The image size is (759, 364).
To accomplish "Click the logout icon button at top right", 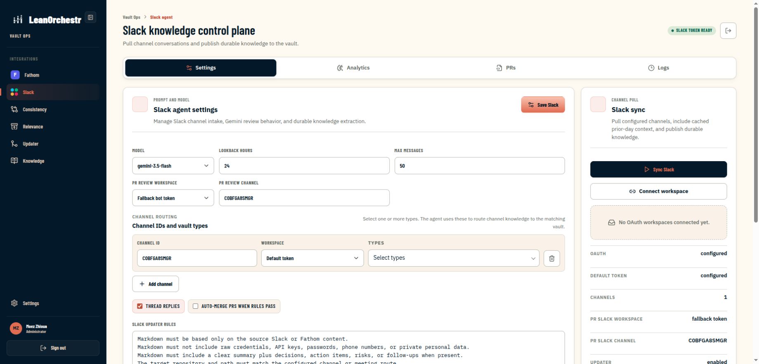I will click(728, 31).
